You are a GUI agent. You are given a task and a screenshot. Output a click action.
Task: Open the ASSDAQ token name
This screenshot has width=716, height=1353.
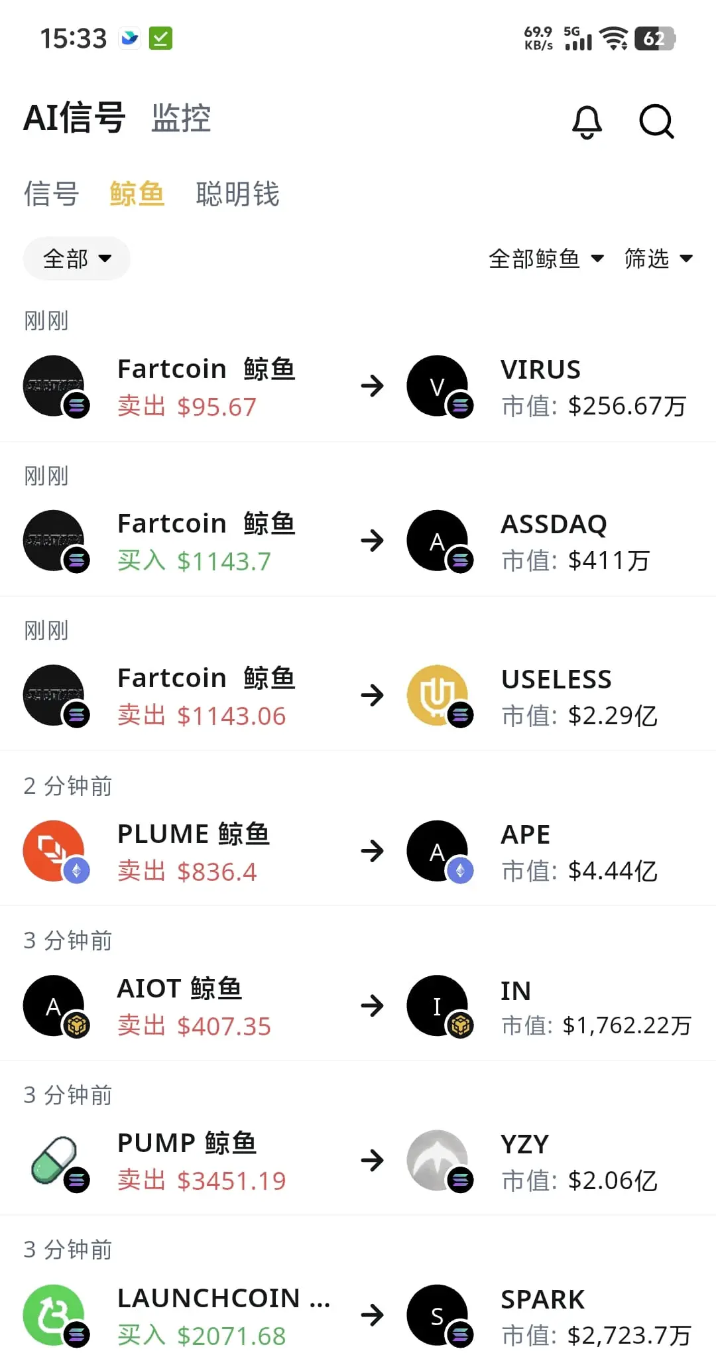554,524
